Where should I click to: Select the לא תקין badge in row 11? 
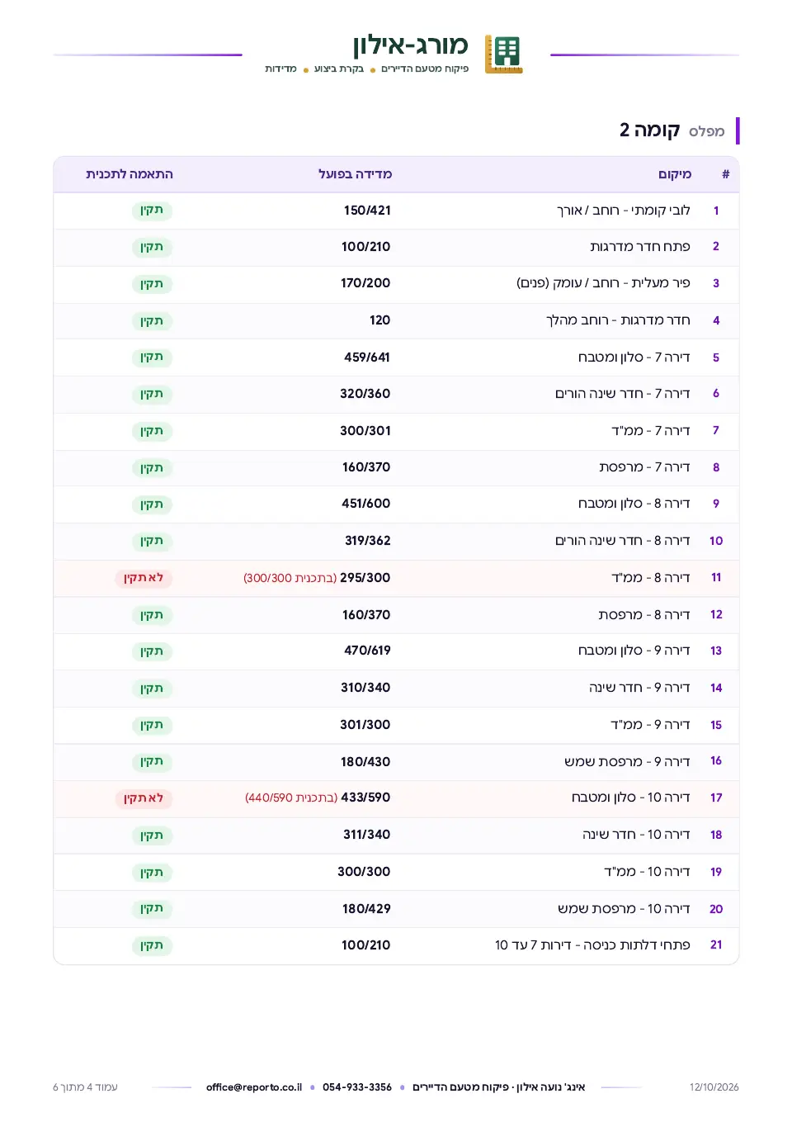(x=144, y=578)
